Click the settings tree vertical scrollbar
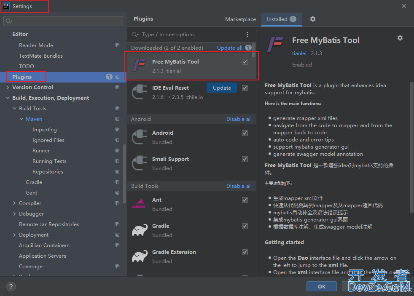Screen dimensions: 414x296 [124, 173]
